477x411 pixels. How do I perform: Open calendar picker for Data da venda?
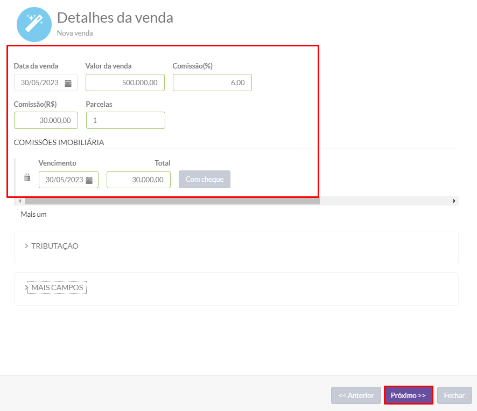point(68,83)
